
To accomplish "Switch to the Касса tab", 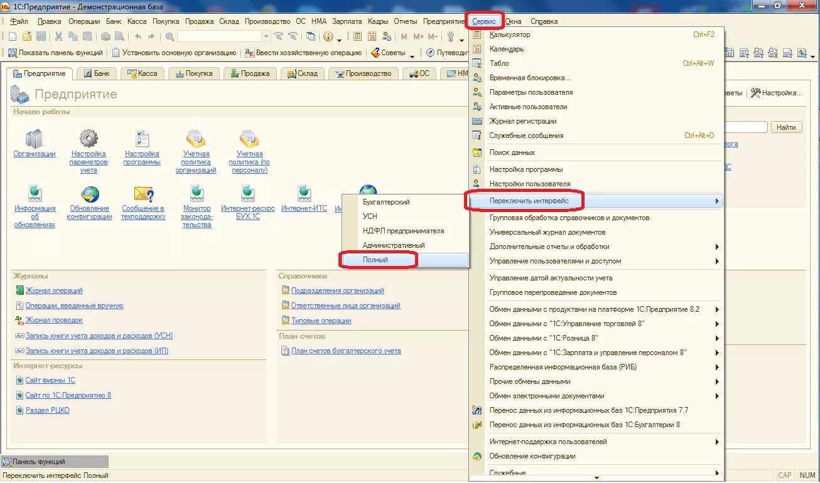I will click(x=143, y=73).
